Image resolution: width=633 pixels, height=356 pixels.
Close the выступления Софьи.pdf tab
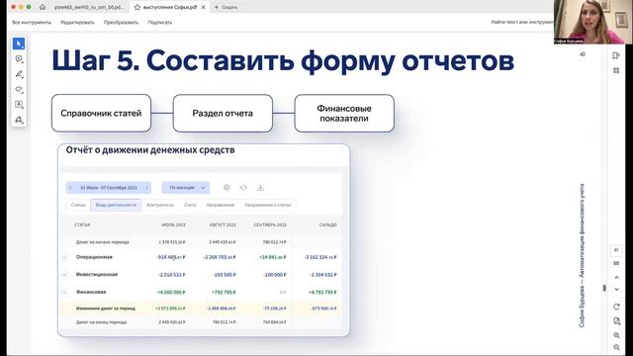pyautogui.click(x=203, y=7)
